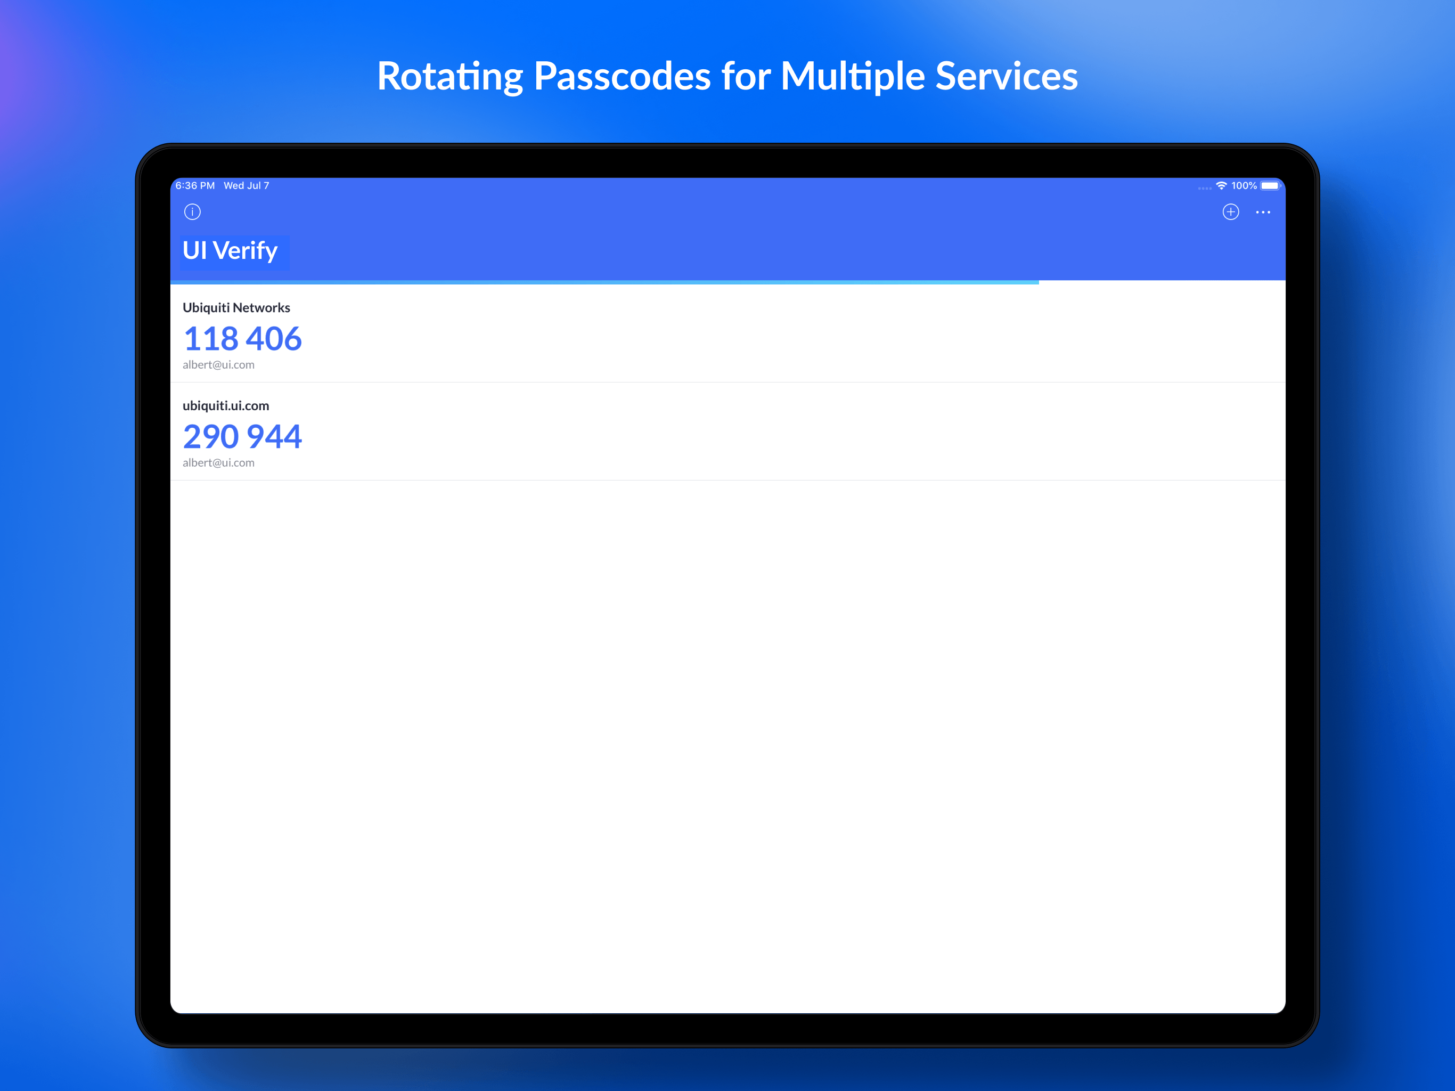
Task: Tap albert@ui.com under ubiquiti.ui.com
Action: [x=218, y=462]
